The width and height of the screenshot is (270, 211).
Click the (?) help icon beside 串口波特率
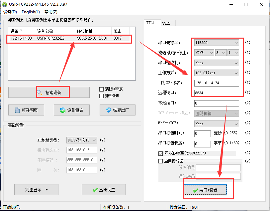pos(247,43)
